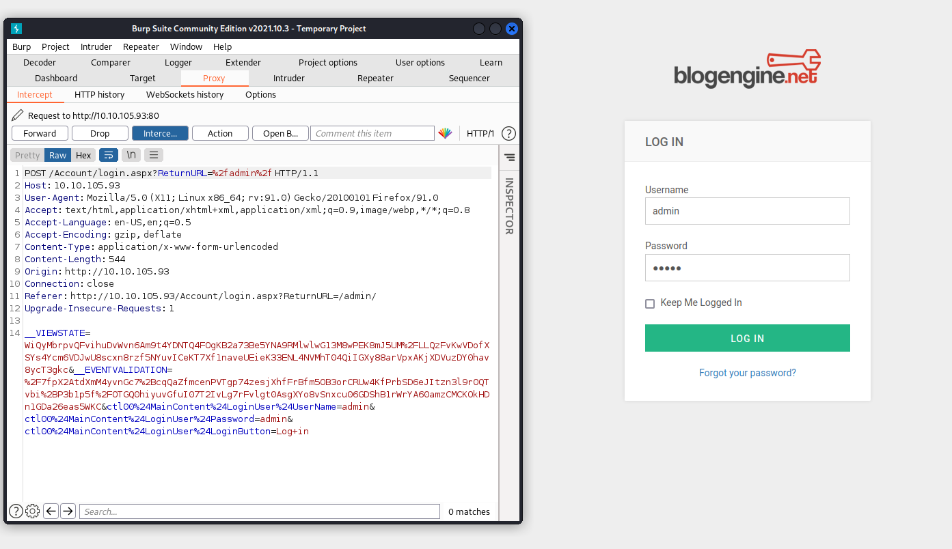Switch to the Logger tab

click(x=178, y=62)
